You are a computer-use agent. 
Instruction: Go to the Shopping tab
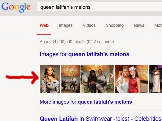click(115, 25)
